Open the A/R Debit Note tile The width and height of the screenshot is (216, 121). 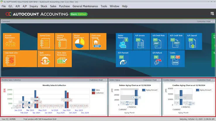pyautogui.click(x=159, y=41)
